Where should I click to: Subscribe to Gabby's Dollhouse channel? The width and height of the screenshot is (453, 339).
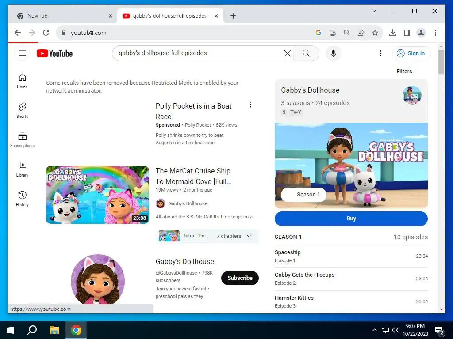[x=240, y=278]
